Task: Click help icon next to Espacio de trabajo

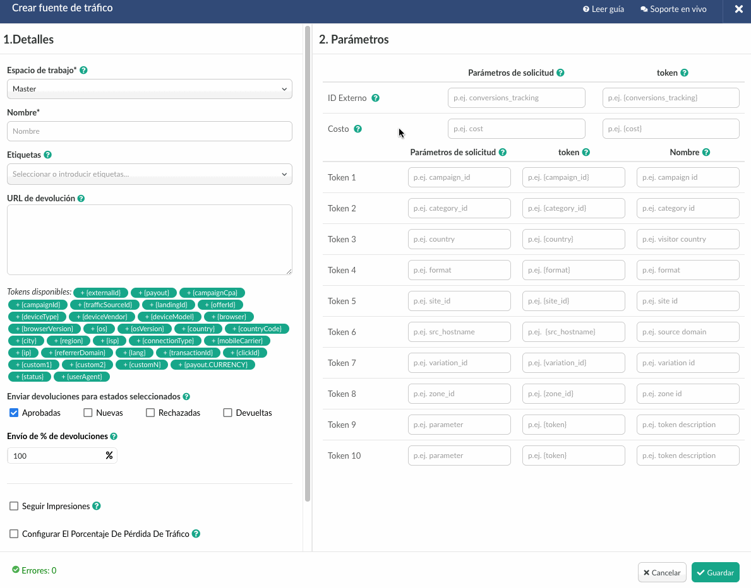Action: (84, 71)
